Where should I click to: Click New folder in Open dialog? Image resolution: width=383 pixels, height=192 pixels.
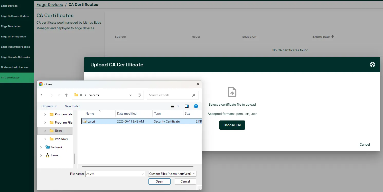coord(72,106)
